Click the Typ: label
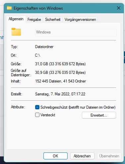Screen dimensions: 125x164 pos(14,47)
